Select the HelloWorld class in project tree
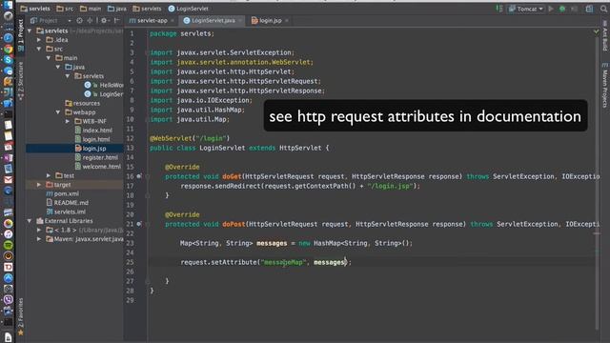 coord(104,85)
